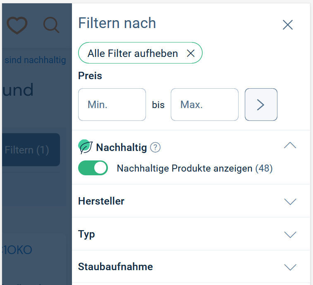
Task: Open the Nachhaltig help question mark
Action: [x=155, y=147]
